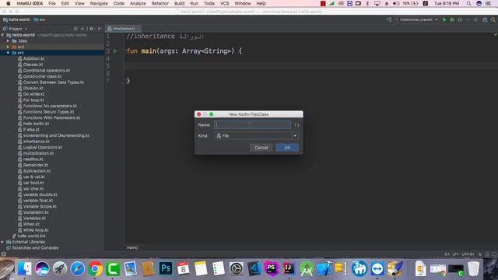Open Visual Studio Code from the dock

click(254, 268)
